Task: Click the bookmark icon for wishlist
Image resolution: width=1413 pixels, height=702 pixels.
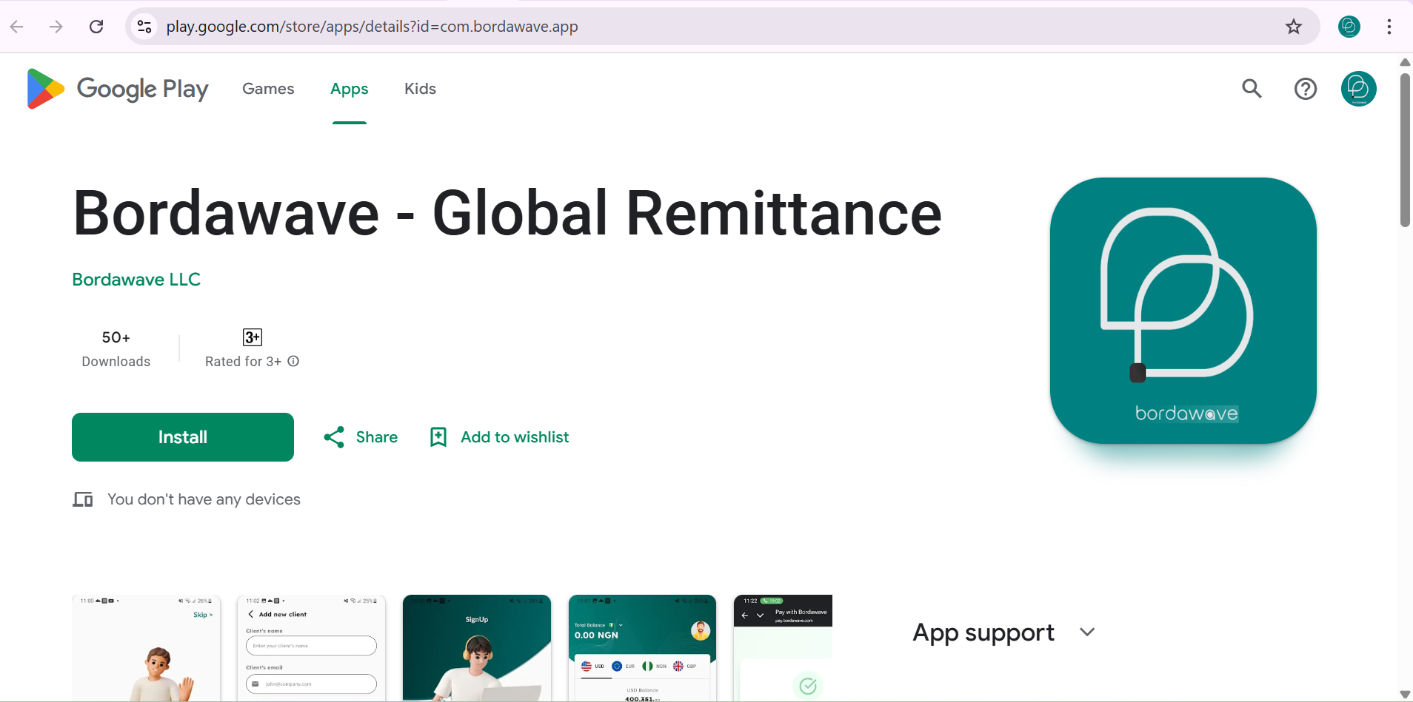Action: [x=438, y=437]
